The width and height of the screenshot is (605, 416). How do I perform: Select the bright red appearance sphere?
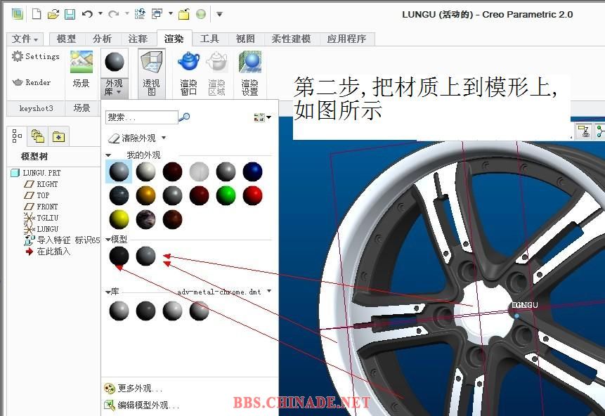coord(252,195)
